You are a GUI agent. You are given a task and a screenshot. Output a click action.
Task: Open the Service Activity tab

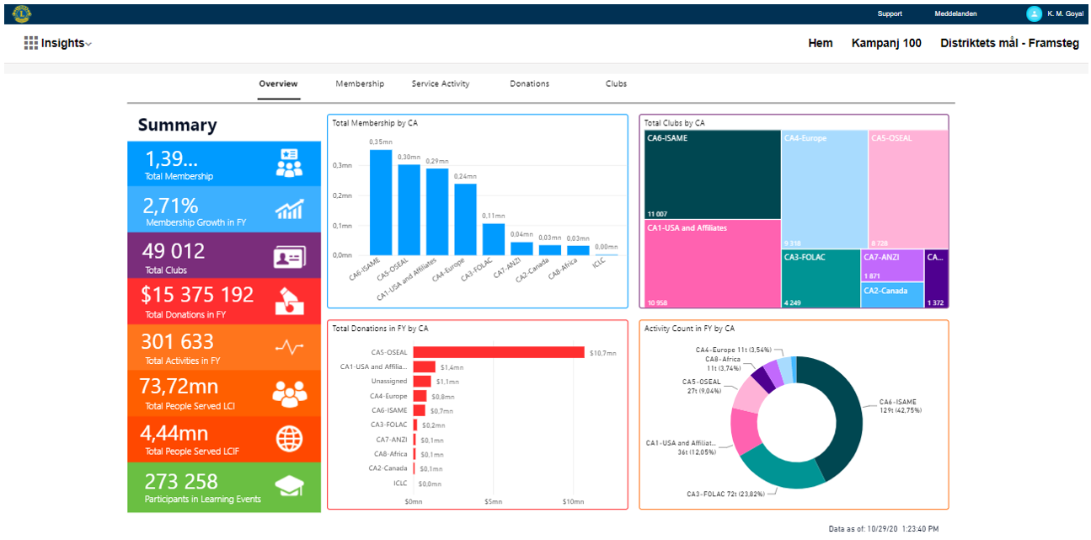441,84
